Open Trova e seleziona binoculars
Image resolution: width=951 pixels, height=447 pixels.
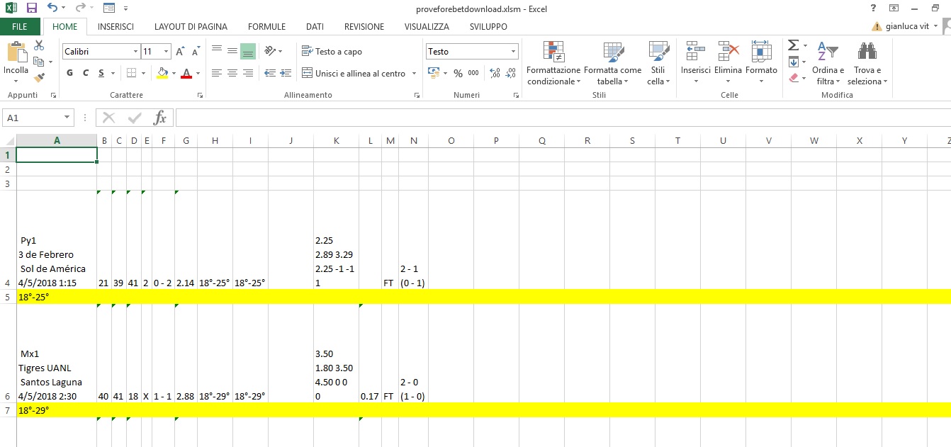click(x=867, y=64)
